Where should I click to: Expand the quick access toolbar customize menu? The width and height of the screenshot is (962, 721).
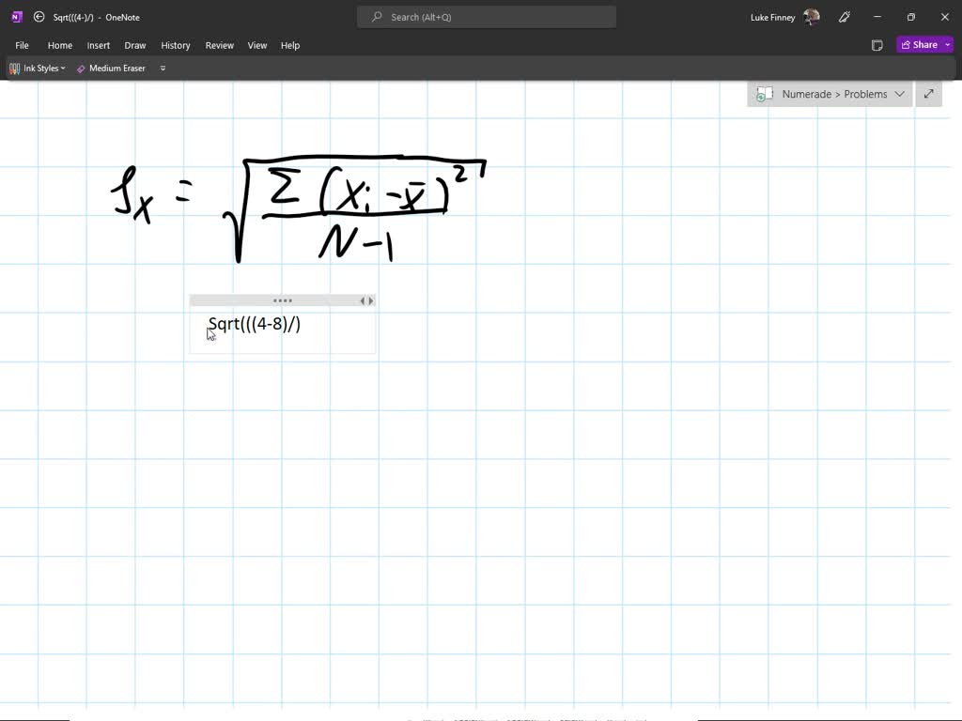coord(163,69)
